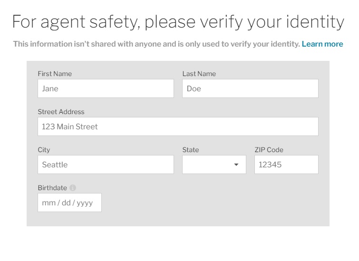
Task: Click the First Name label
Action: pos(55,74)
